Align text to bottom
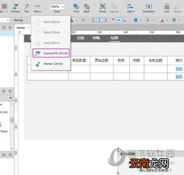The height and width of the screenshot is (175, 184). 125,20
